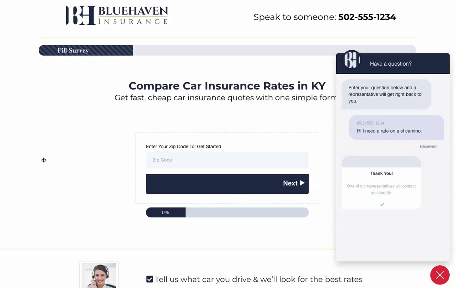Click the 0% form progress bar

click(227, 212)
